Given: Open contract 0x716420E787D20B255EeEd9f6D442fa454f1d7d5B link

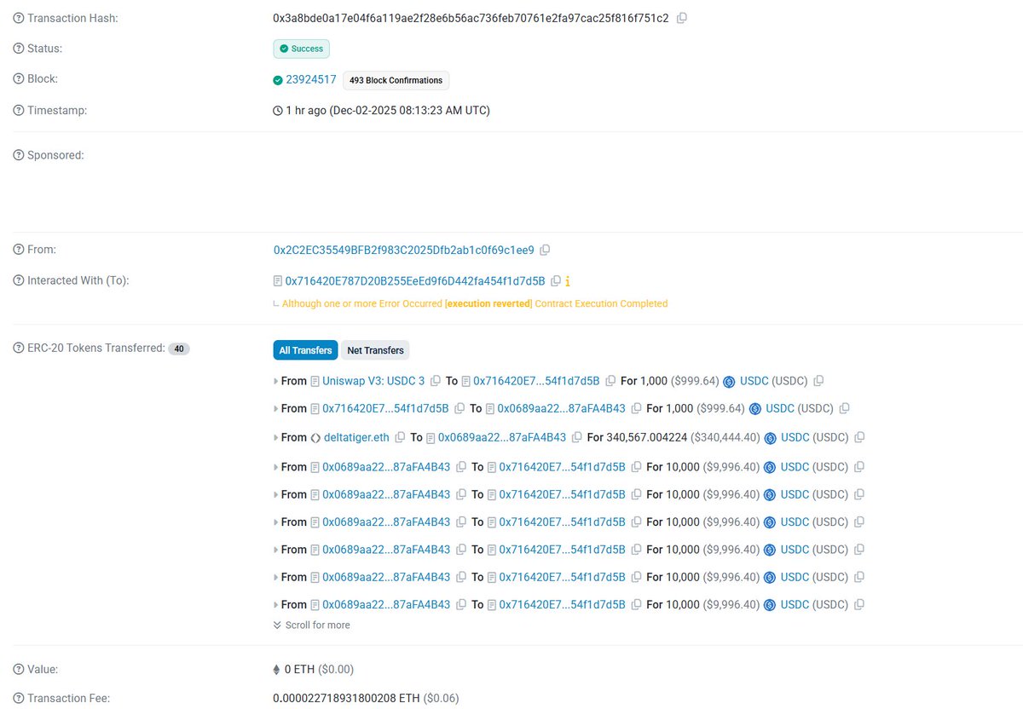Looking at the screenshot, I should coord(415,280).
